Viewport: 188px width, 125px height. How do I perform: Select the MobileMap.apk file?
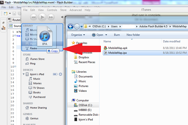click(118, 48)
